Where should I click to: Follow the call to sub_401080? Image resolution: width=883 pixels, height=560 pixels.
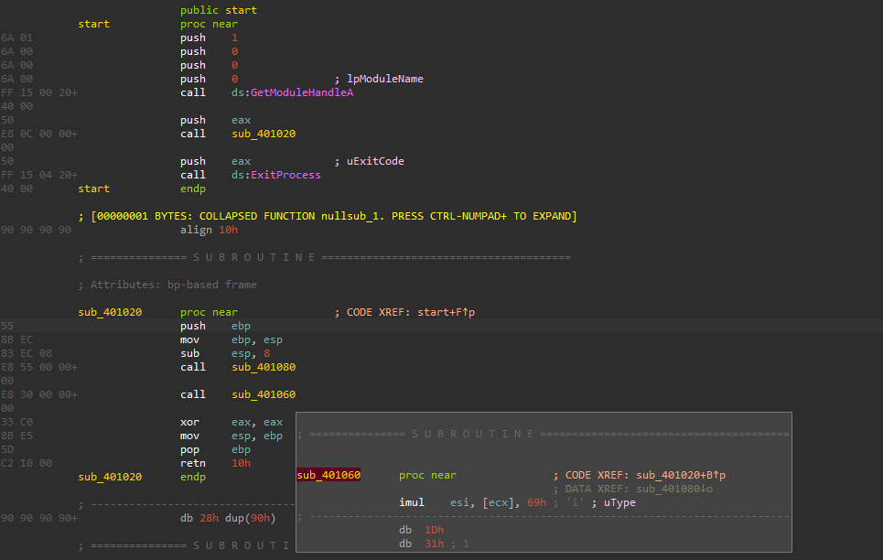coord(264,367)
